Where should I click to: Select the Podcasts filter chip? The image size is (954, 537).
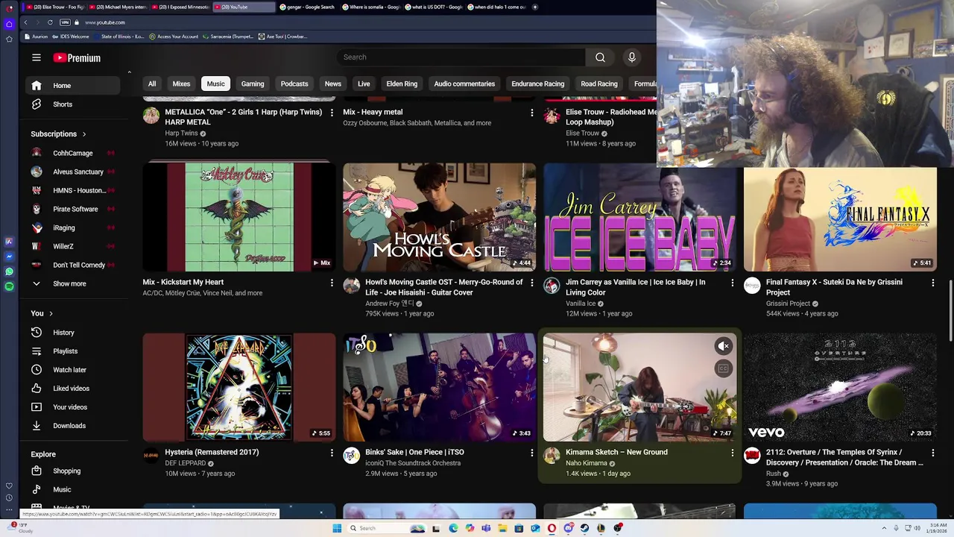[294, 84]
